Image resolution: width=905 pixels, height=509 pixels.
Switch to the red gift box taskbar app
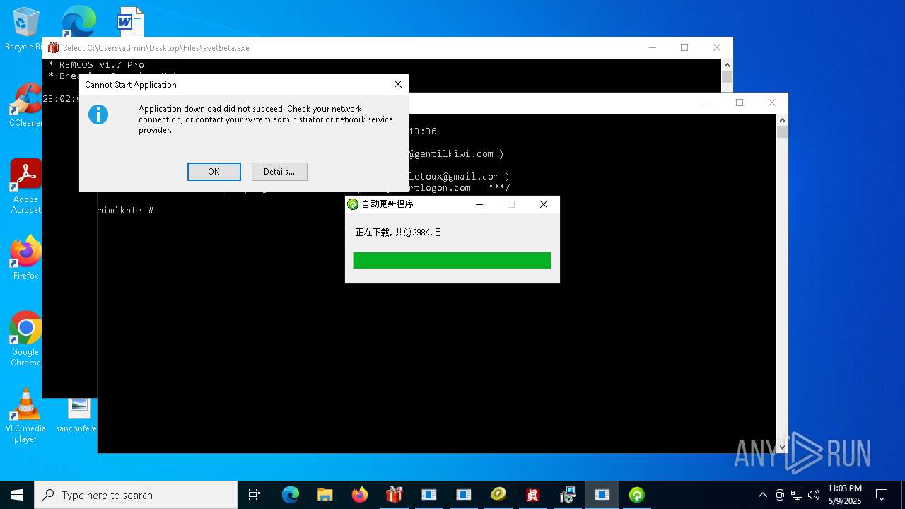(394, 495)
